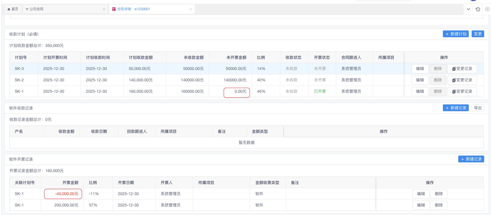Click the 已开票 status for SK-1
Viewport: 491px width, 215px height.
point(320,91)
